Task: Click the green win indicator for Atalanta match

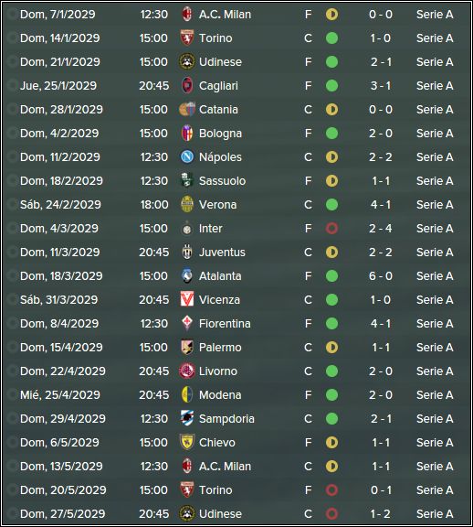Action: [331, 276]
